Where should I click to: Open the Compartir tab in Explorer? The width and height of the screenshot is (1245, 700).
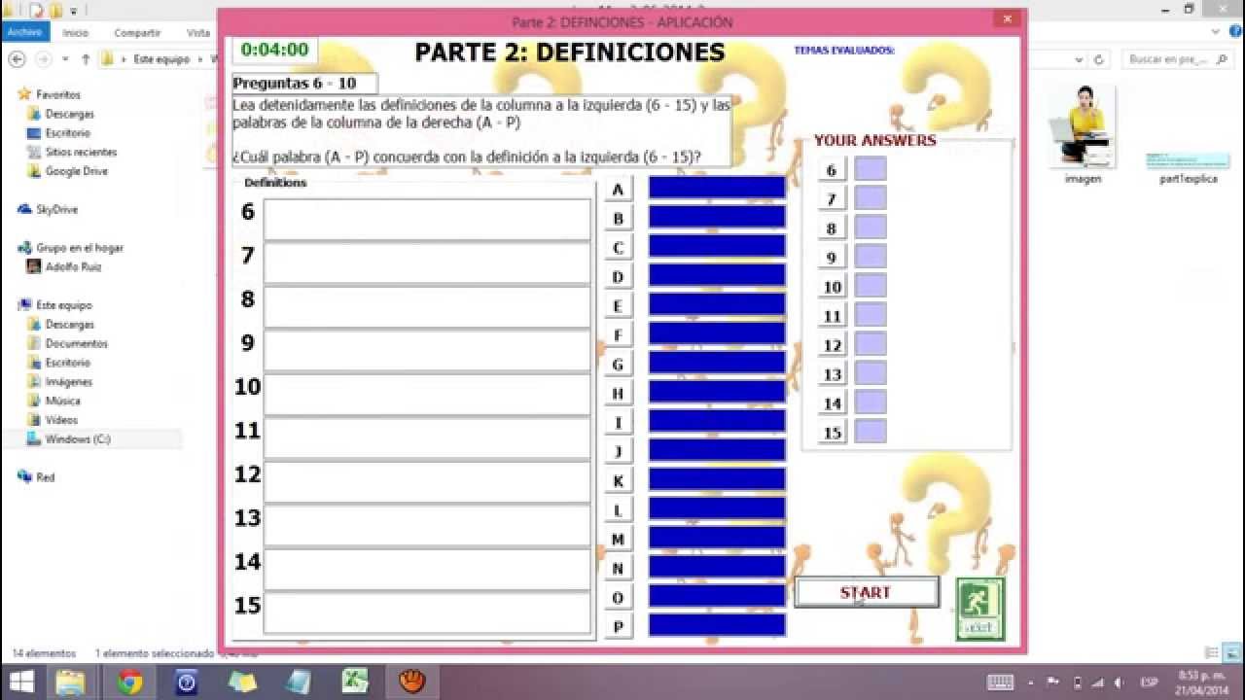[137, 32]
